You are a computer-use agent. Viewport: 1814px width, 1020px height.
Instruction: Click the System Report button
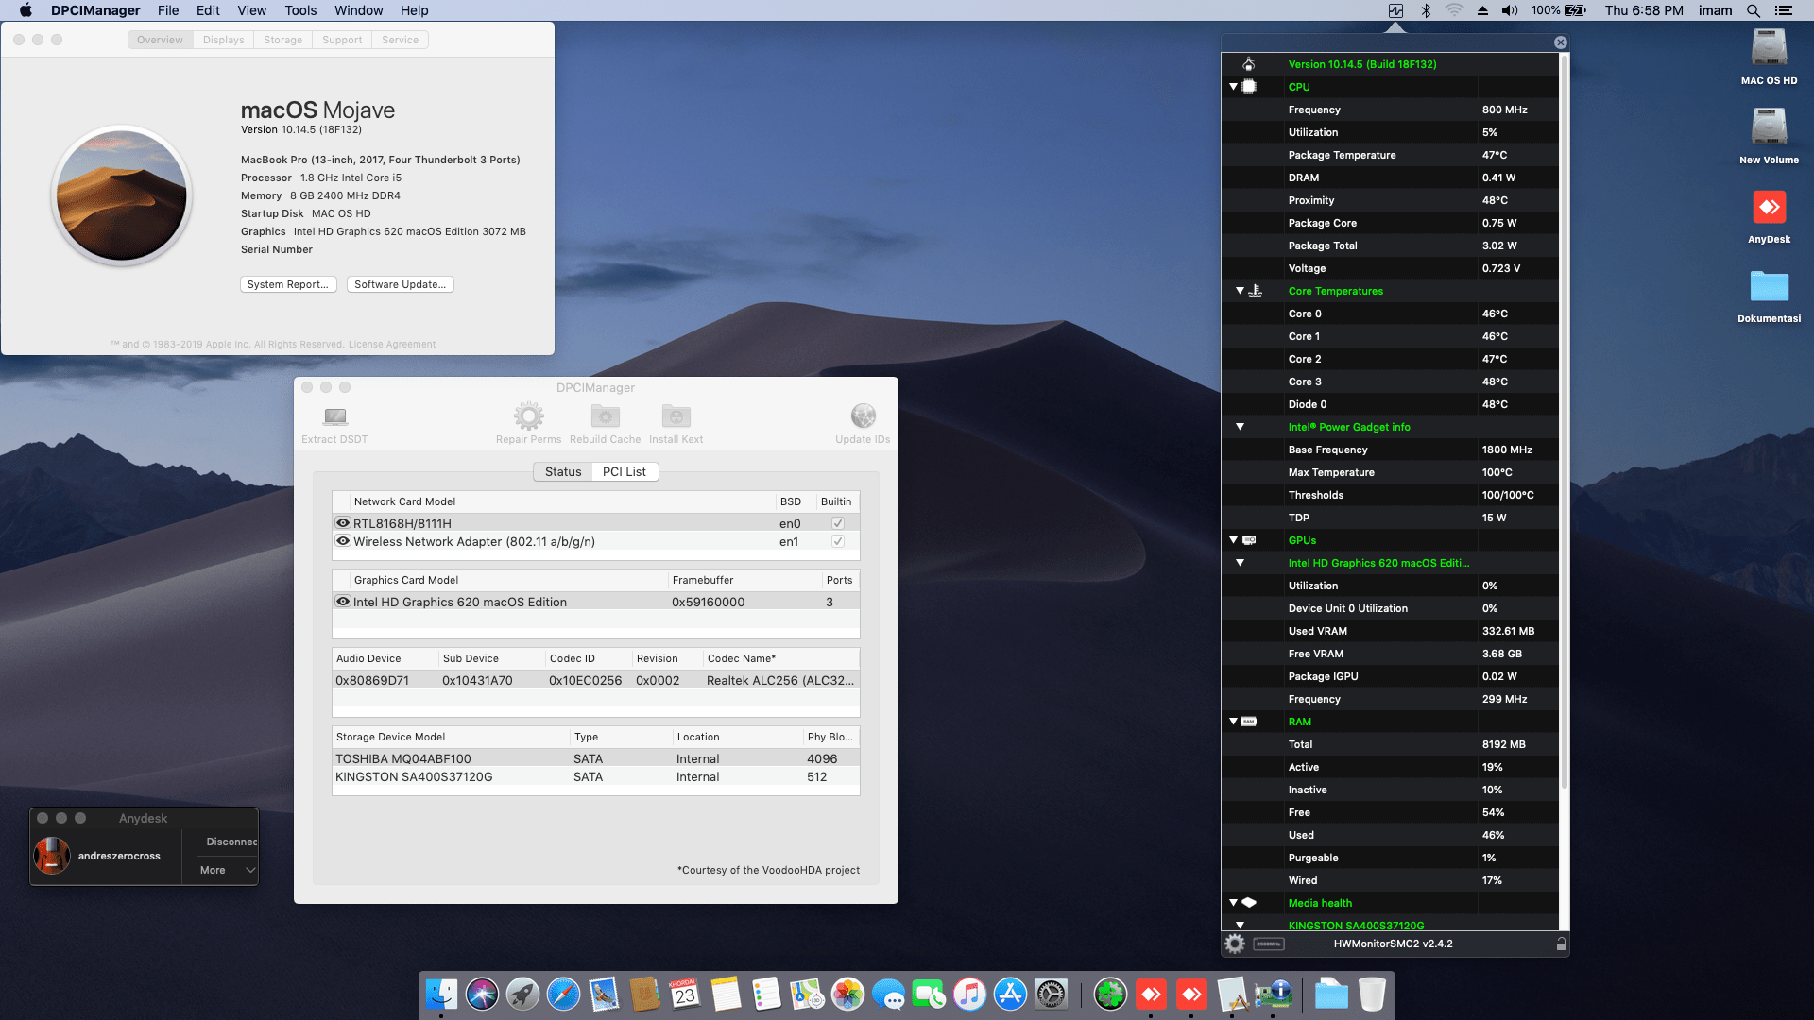288,283
